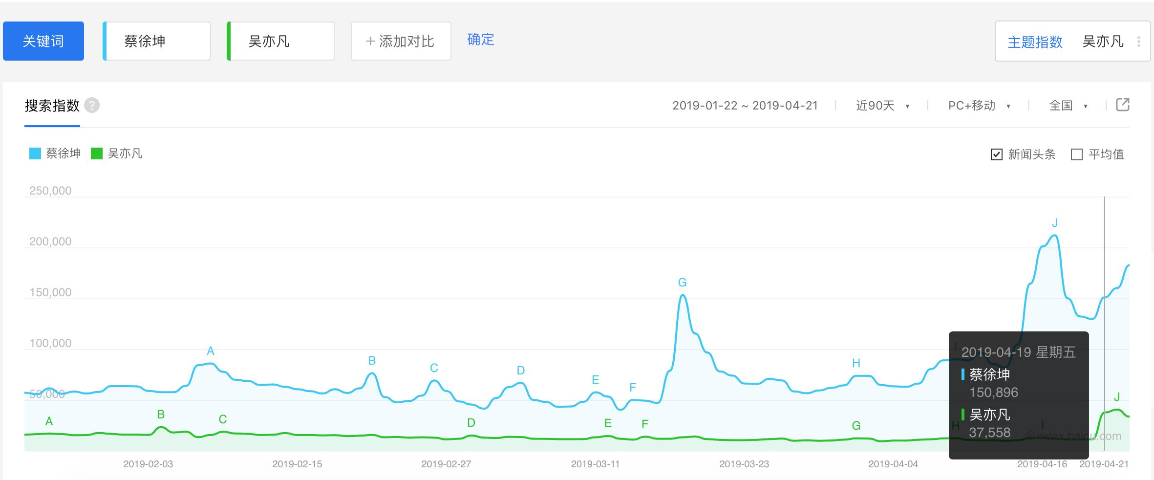Enable the 平均值 checkbox
Image resolution: width=1154 pixels, height=480 pixels.
pyautogui.click(x=1076, y=154)
